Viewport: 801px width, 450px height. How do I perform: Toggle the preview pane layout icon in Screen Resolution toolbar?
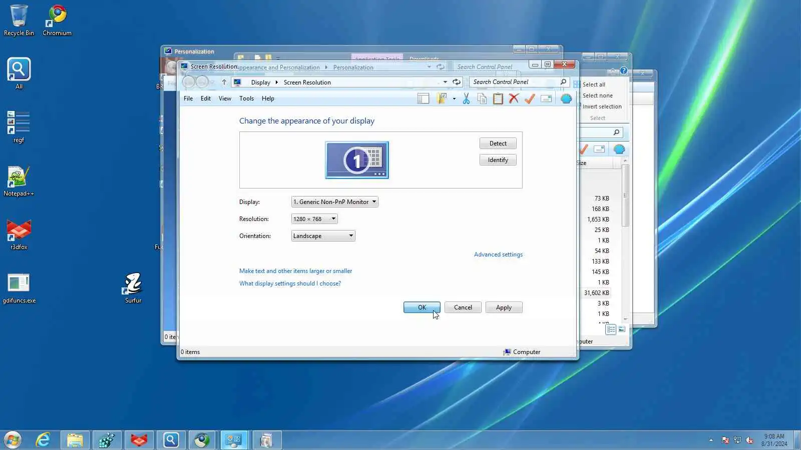tap(423, 98)
